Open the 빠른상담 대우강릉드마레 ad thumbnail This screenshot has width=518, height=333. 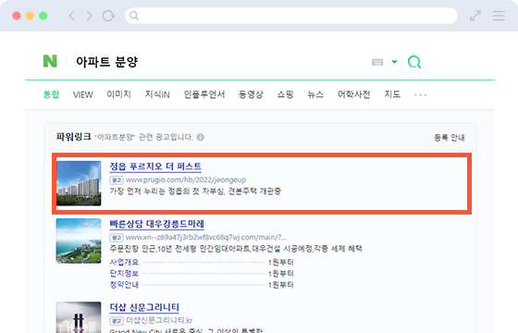[x=79, y=240]
